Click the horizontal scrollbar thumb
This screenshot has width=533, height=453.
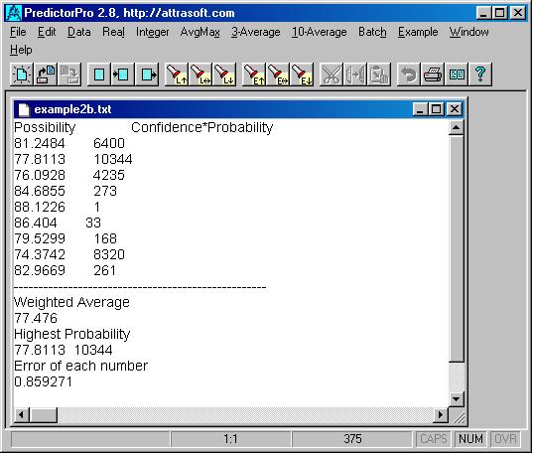[x=43, y=414]
